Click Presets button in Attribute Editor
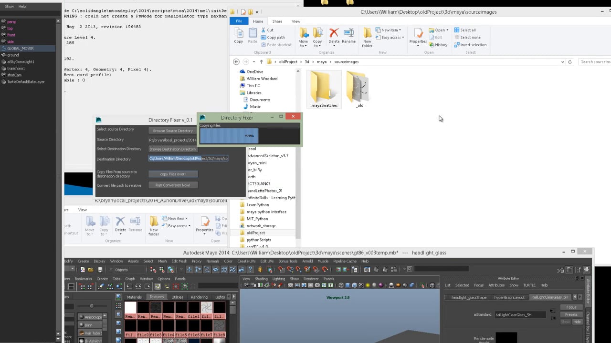This screenshot has width=611, height=343. 571,314
